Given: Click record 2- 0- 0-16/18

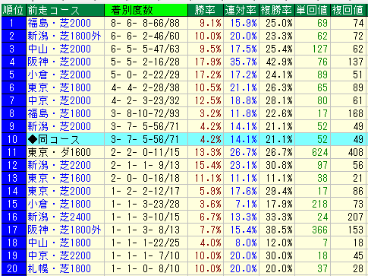Looking at the screenshot, I should click(x=146, y=179).
